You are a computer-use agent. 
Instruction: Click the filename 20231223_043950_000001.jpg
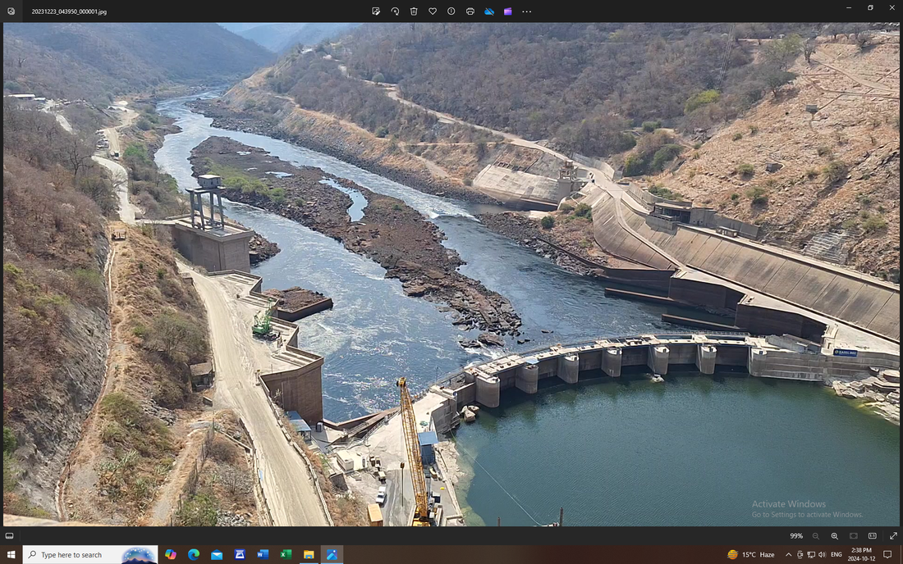69,11
